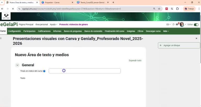Click Expandir todo link

(x=135, y=61)
